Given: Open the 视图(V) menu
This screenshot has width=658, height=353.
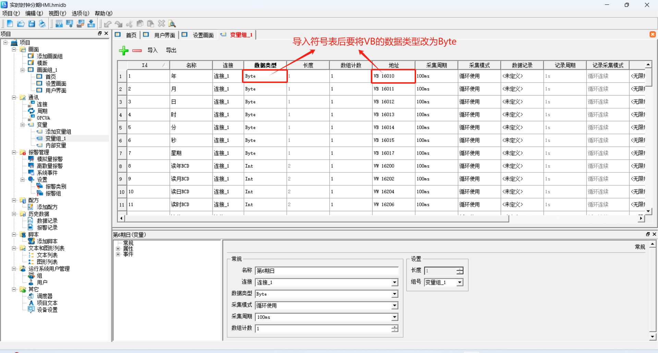Looking at the screenshot, I should point(57,13).
